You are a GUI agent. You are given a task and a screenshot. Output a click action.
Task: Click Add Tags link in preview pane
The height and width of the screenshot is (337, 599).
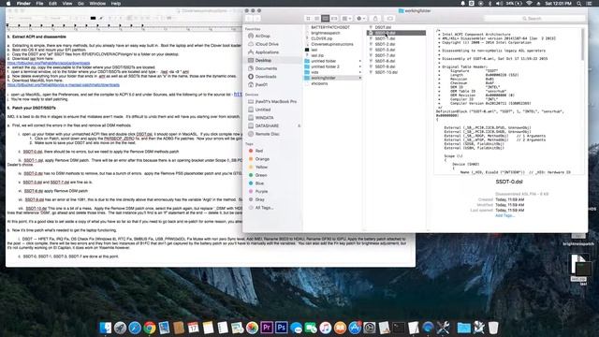point(504,215)
